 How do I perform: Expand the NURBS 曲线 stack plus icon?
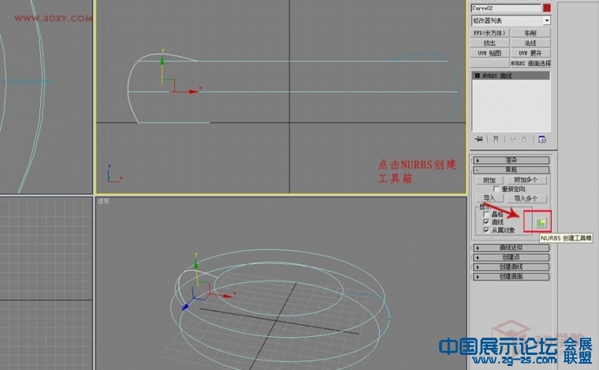477,76
